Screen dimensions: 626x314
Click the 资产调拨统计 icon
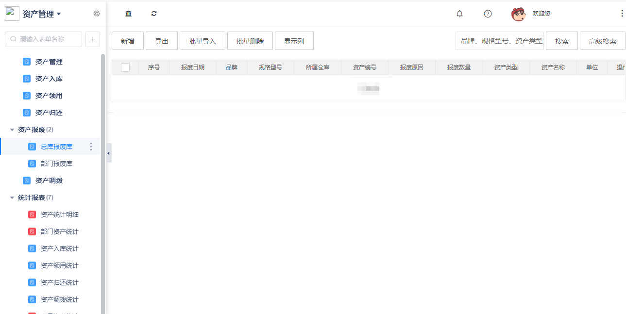(32, 299)
